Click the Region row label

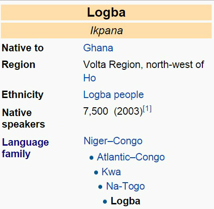click(19, 65)
